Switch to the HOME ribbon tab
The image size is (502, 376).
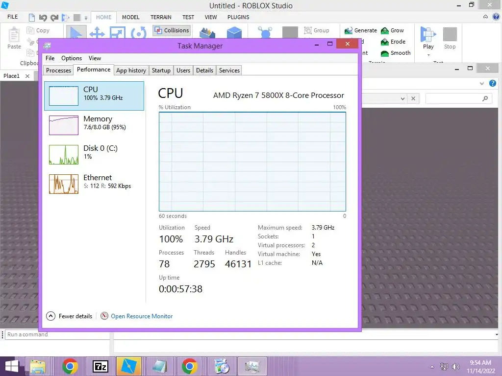[104, 17]
